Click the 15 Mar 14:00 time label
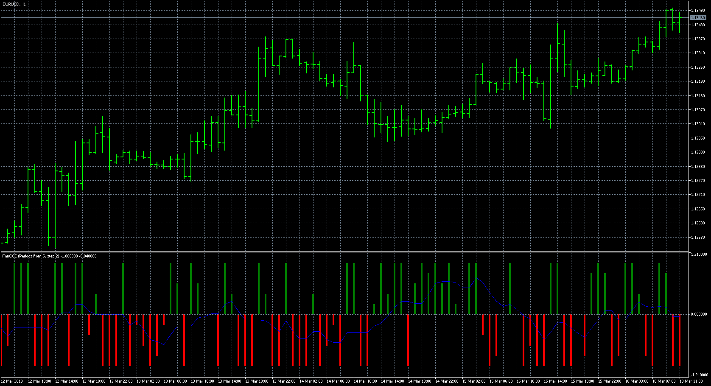Screen dimensions: 711x386 click(x=555, y=381)
